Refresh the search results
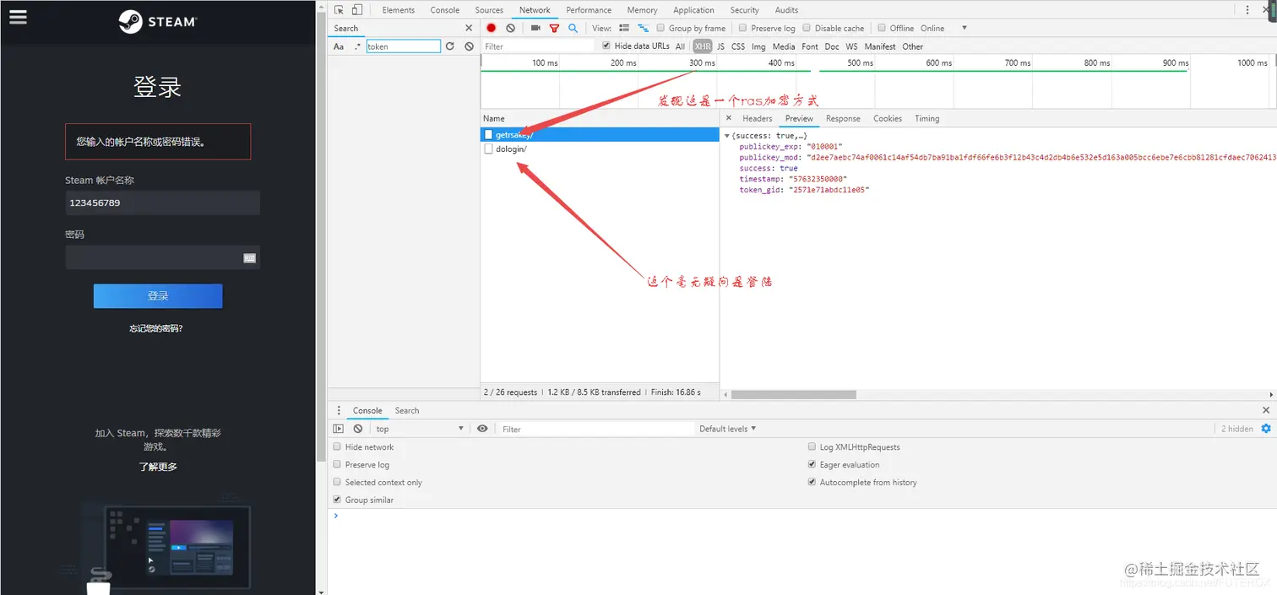 pyautogui.click(x=450, y=46)
